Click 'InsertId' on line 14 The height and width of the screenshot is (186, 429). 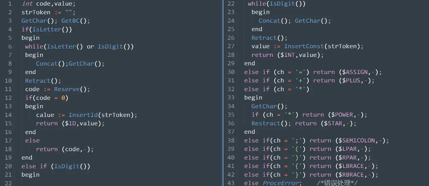pos(83,115)
